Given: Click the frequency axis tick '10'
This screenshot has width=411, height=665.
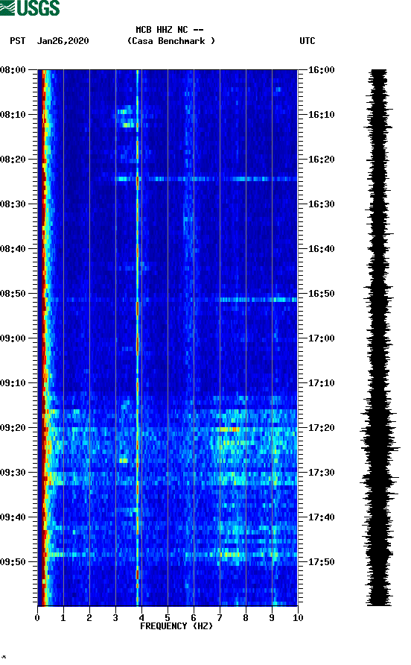Looking at the screenshot, I should [298, 618].
